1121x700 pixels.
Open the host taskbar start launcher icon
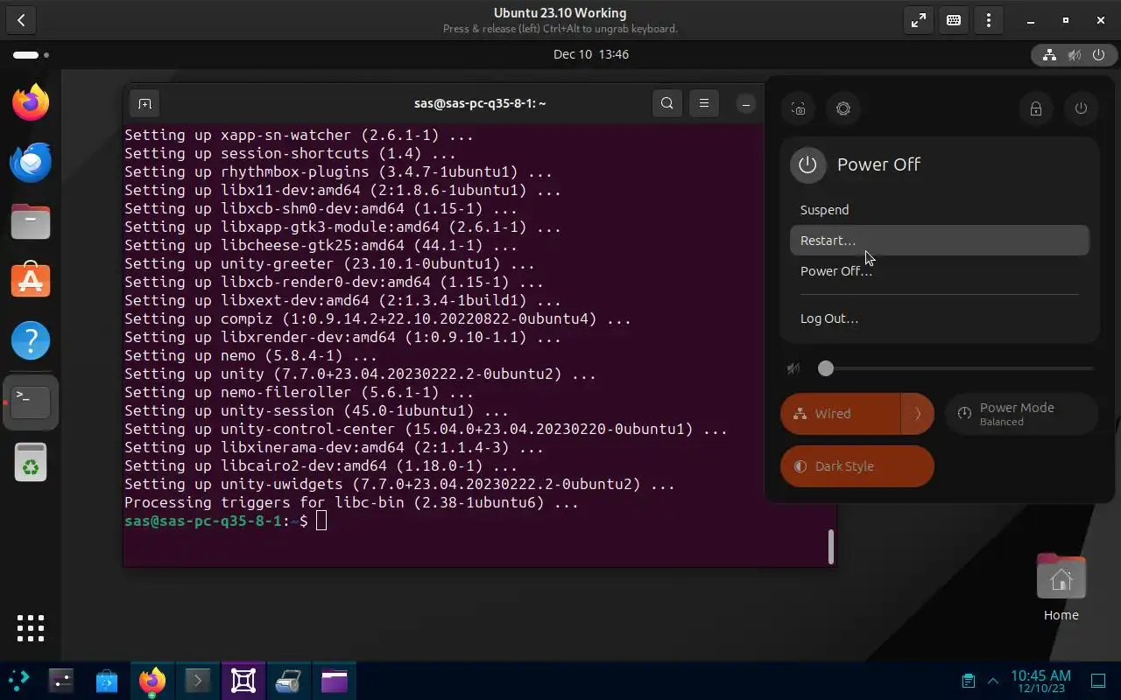click(19, 680)
